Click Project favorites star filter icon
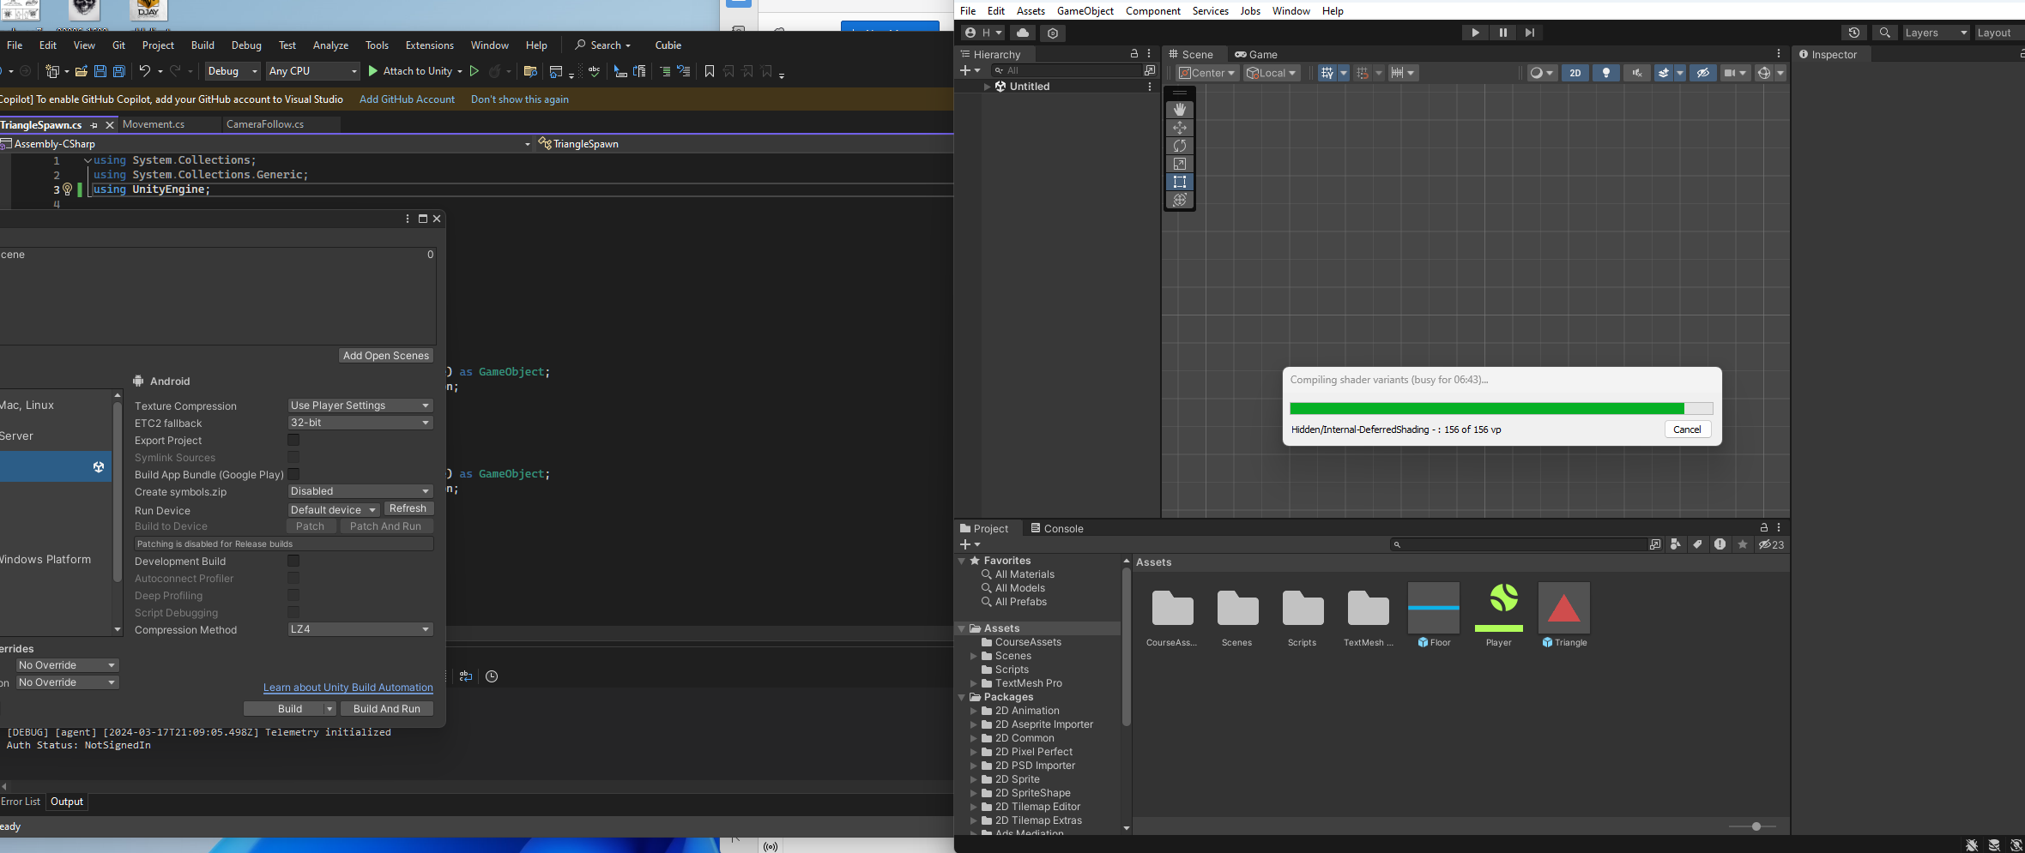Viewport: 2025px width, 853px height. [1743, 544]
